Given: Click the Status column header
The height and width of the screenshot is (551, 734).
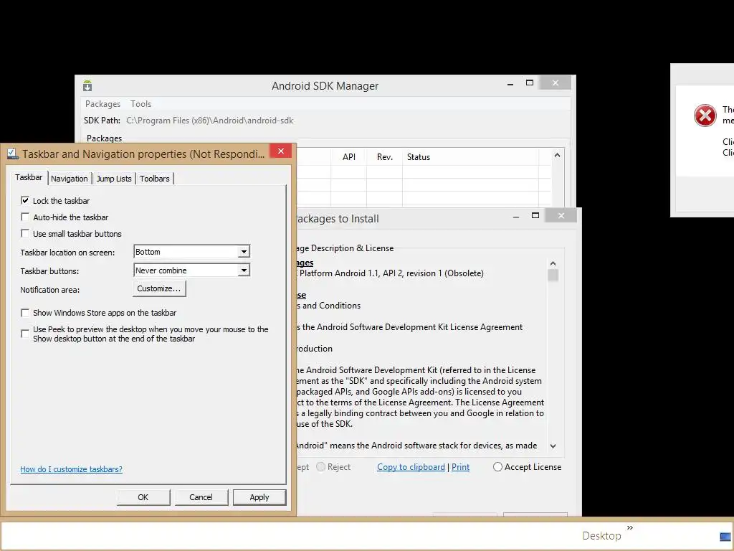Looking at the screenshot, I should pos(470,157).
